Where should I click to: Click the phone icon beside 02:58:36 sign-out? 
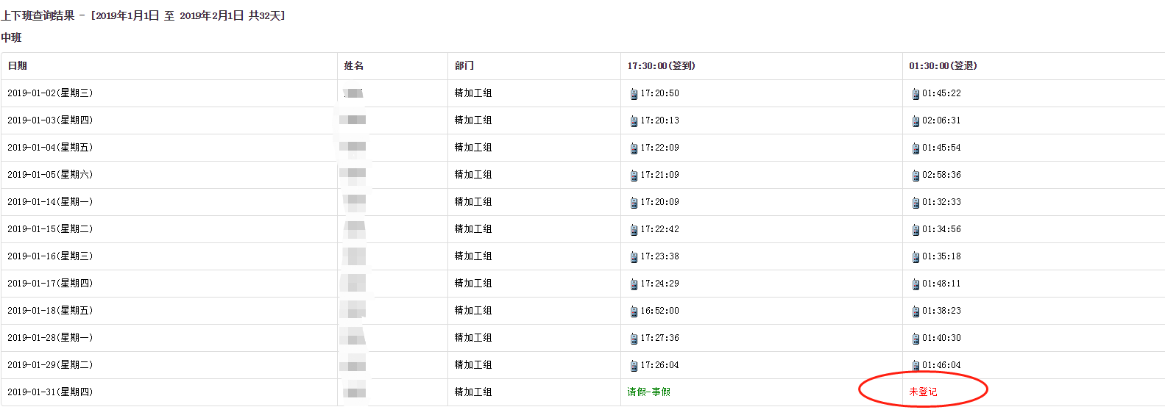click(x=916, y=176)
